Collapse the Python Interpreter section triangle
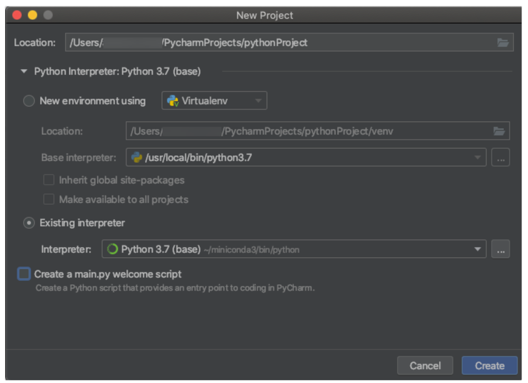Viewport: 528px width, 383px height. pos(24,71)
